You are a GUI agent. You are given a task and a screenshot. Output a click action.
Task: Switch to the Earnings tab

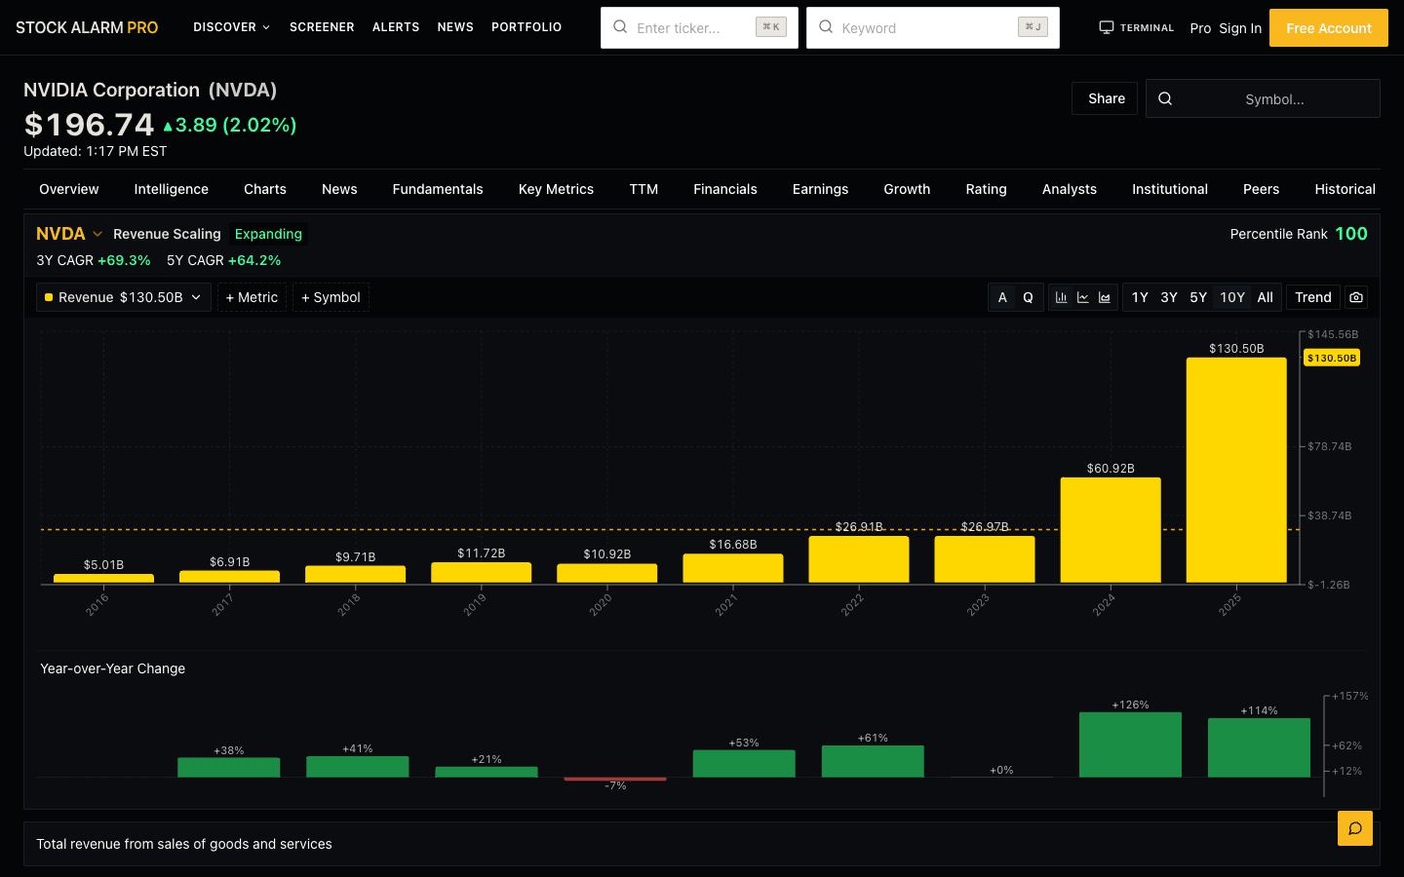(820, 189)
